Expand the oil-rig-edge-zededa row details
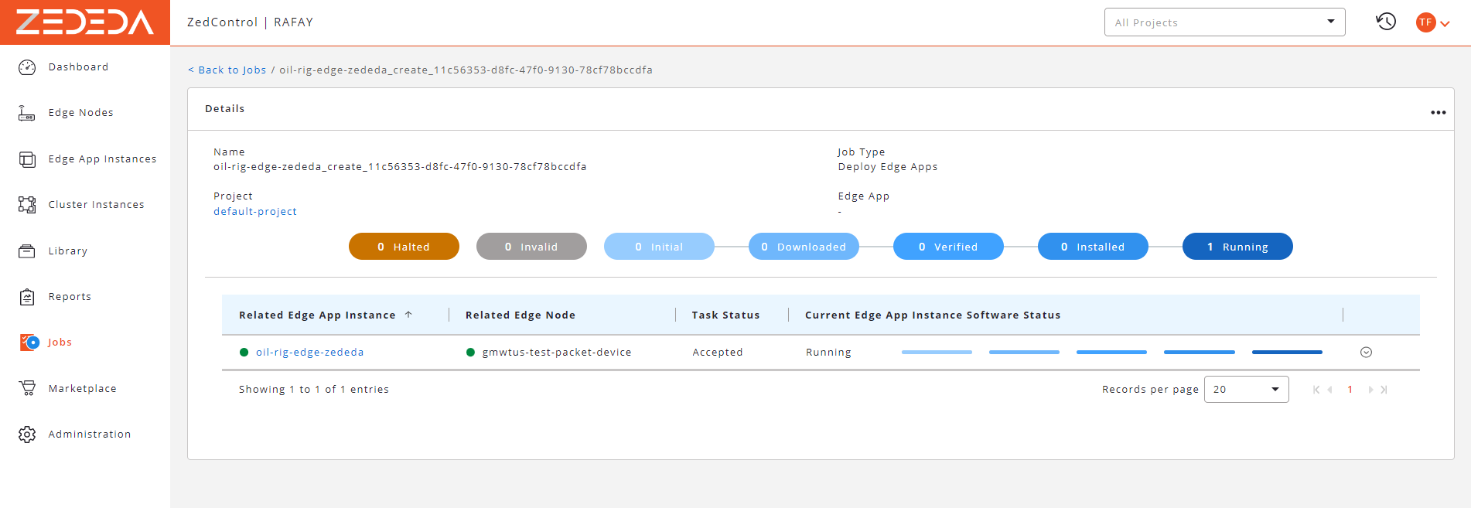This screenshot has width=1471, height=508. pyautogui.click(x=1366, y=353)
